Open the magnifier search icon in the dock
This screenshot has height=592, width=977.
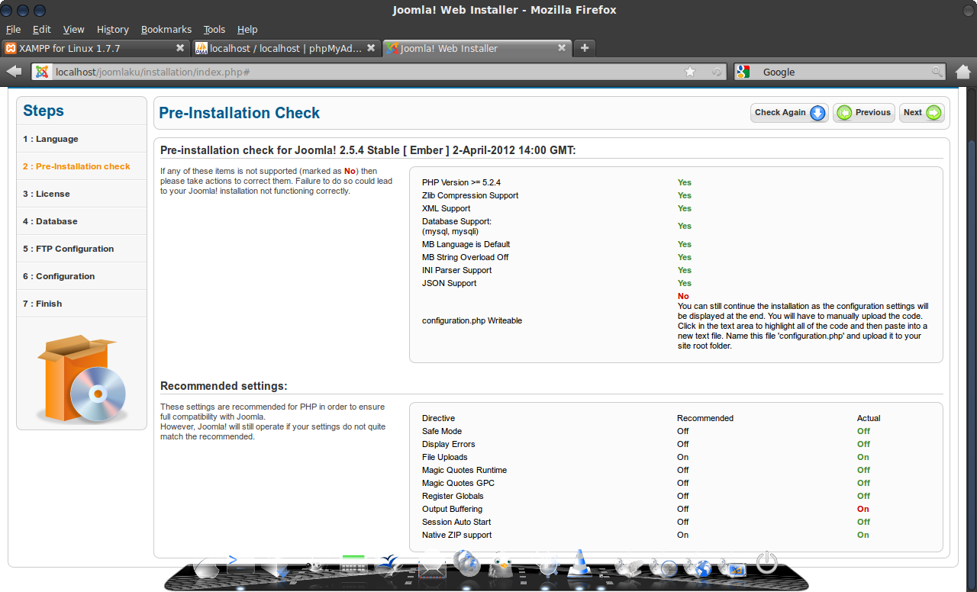(x=547, y=565)
